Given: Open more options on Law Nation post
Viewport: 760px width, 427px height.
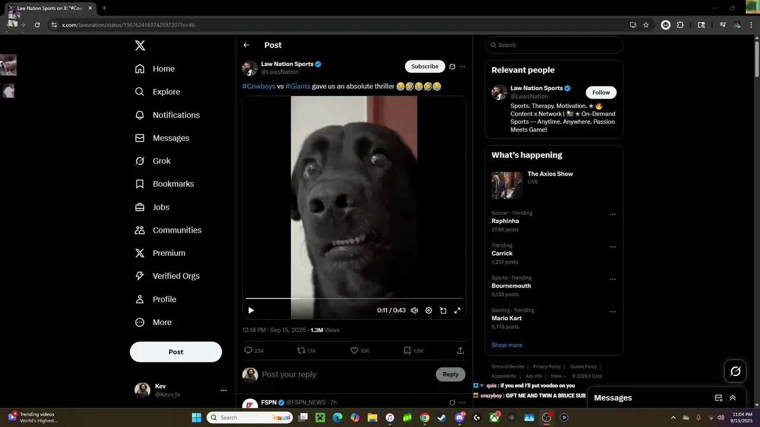Looking at the screenshot, I should [463, 67].
